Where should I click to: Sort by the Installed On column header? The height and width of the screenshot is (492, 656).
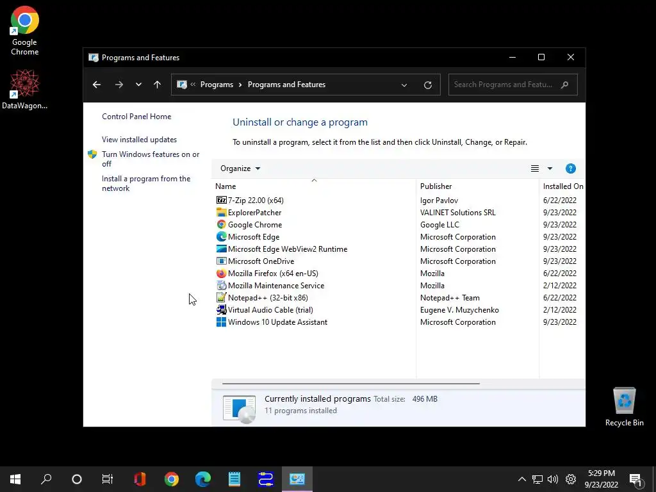563,186
